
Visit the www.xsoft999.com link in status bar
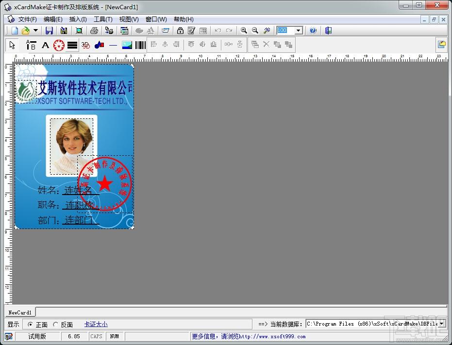tap(272, 336)
